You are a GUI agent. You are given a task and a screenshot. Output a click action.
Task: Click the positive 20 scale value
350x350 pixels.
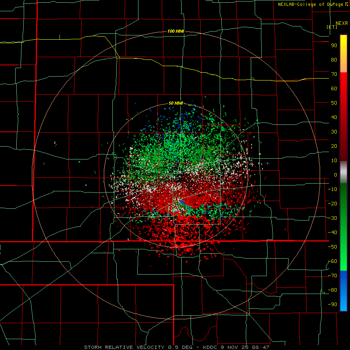coord(334,146)
